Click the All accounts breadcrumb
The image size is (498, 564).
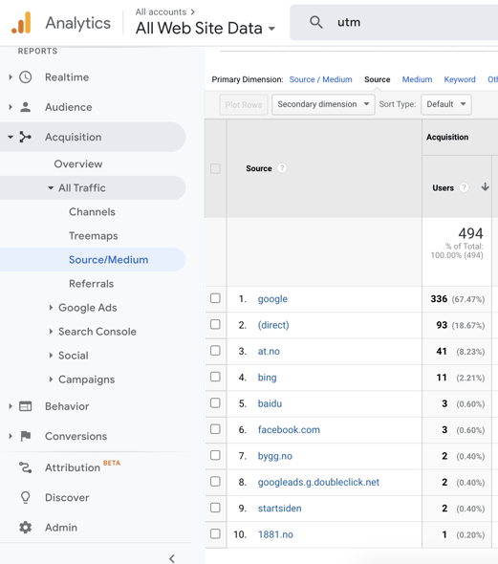[161, 11]
